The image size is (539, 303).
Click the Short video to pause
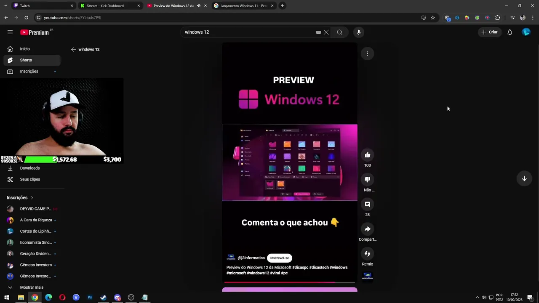(x=290, y=162)
